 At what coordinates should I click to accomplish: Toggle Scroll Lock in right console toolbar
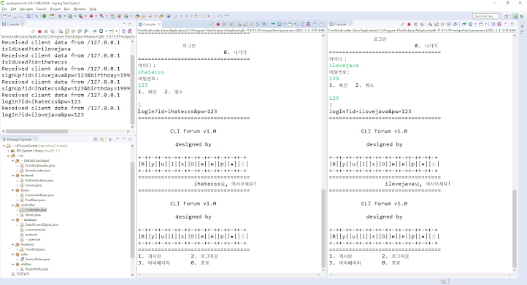pos(436,24)
